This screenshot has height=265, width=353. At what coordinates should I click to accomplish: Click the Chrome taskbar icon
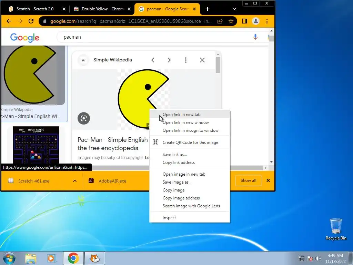point(73,258)
